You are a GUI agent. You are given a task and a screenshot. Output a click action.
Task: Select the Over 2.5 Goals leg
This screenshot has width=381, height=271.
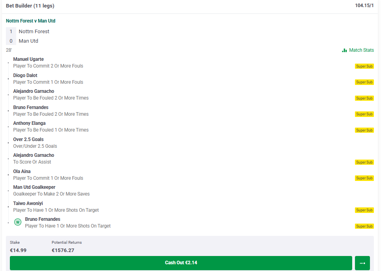coord(35,143)
